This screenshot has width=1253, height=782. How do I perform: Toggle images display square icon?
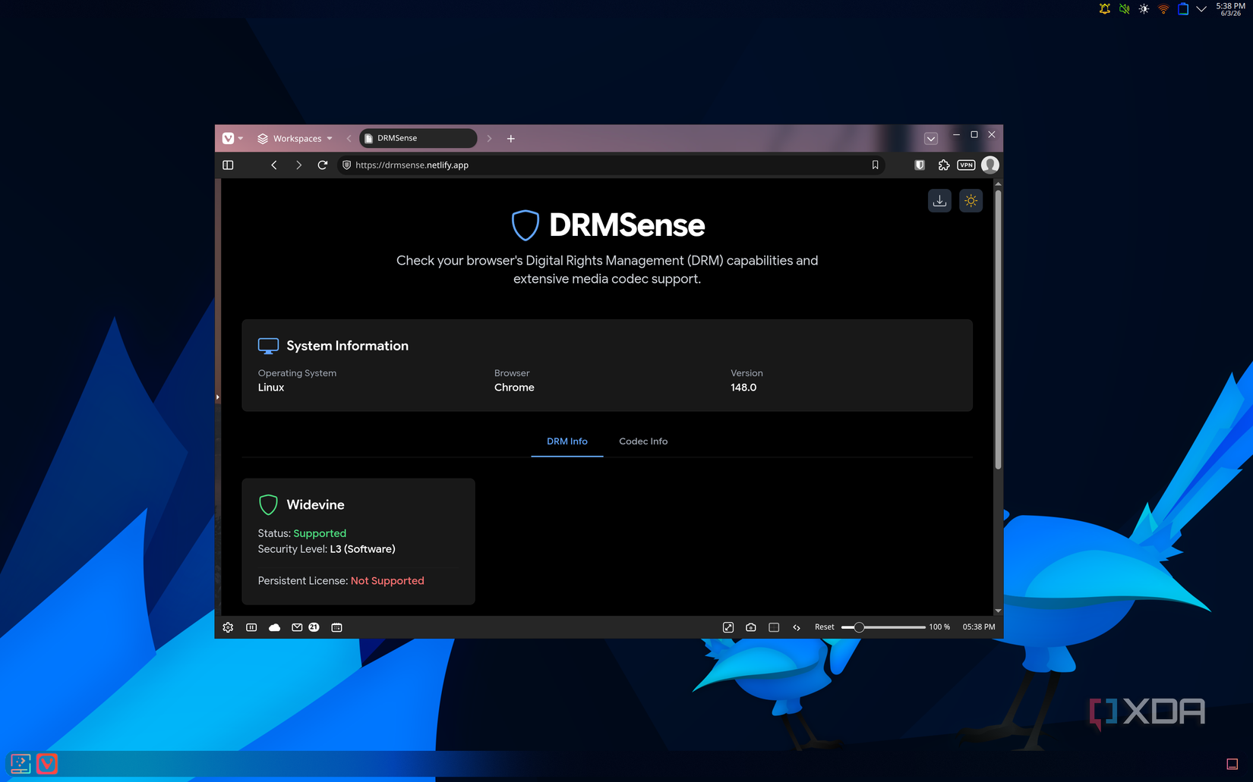click(x=774, y=627)
